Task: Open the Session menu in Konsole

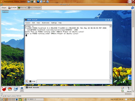Action: click(28, 23)
